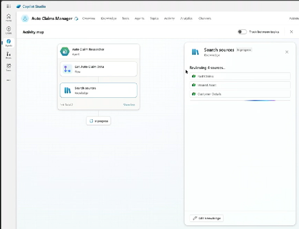Click the Edit knowledge button
The image size is (299, 229).
click(x=207, y=218)
